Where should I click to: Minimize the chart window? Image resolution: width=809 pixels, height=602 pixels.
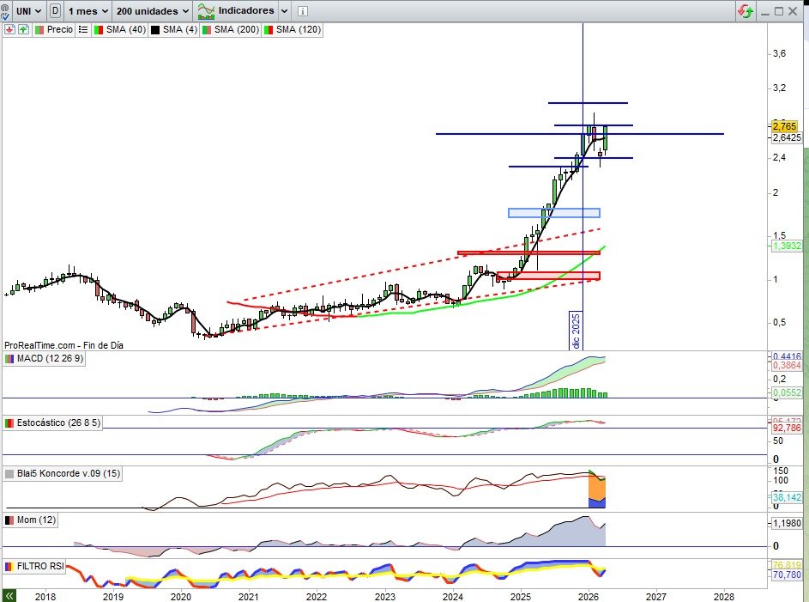click(x=764, y=11)
